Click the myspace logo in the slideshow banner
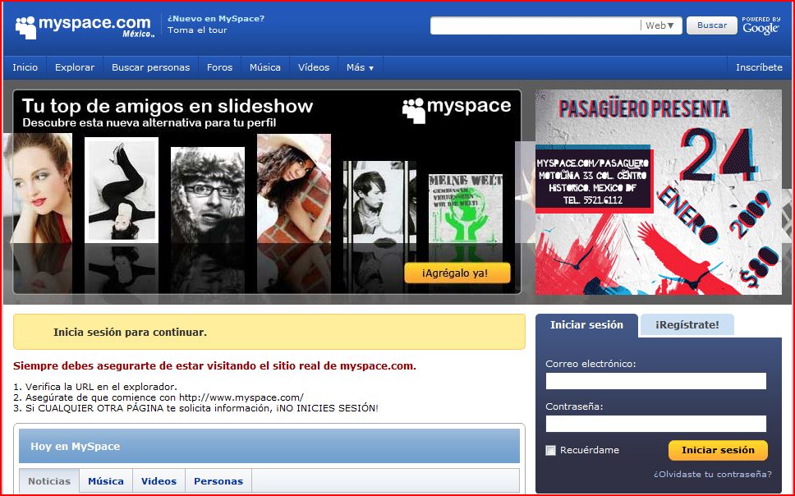 pyautogui.click(x=457, y=109)
